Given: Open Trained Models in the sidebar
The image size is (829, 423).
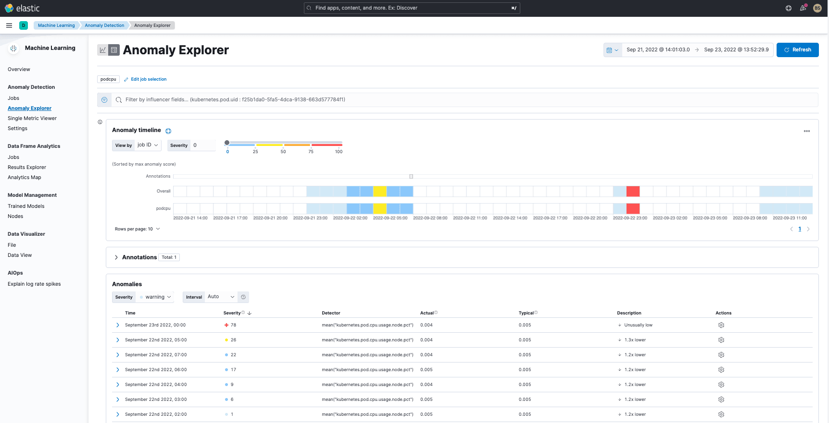Looking at the screenshot, I should (x=26, y=206).
